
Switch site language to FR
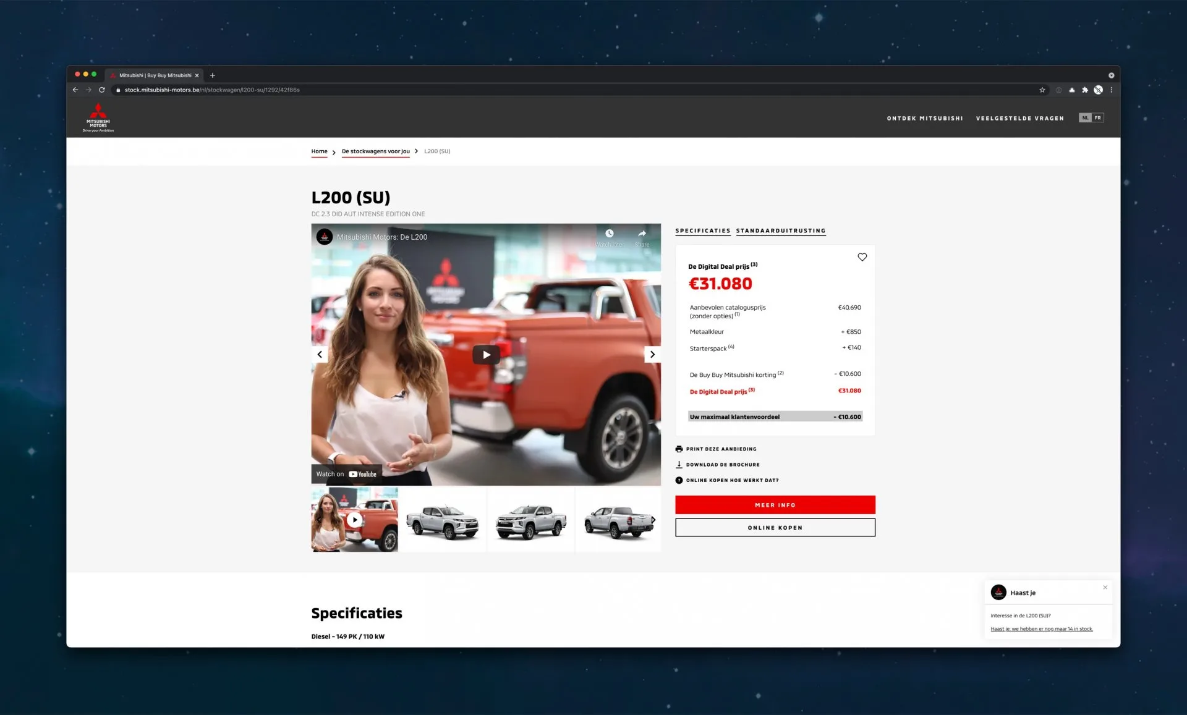pyautogui.click(x=1098, y=118)
